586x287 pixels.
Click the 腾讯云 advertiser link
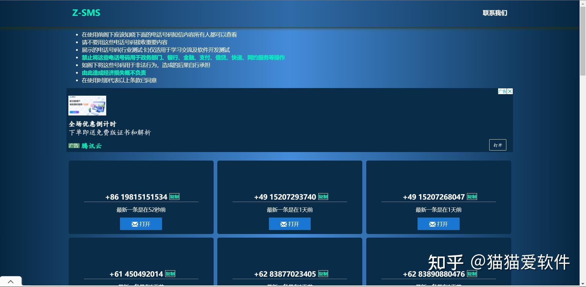(x=92, y=146)
